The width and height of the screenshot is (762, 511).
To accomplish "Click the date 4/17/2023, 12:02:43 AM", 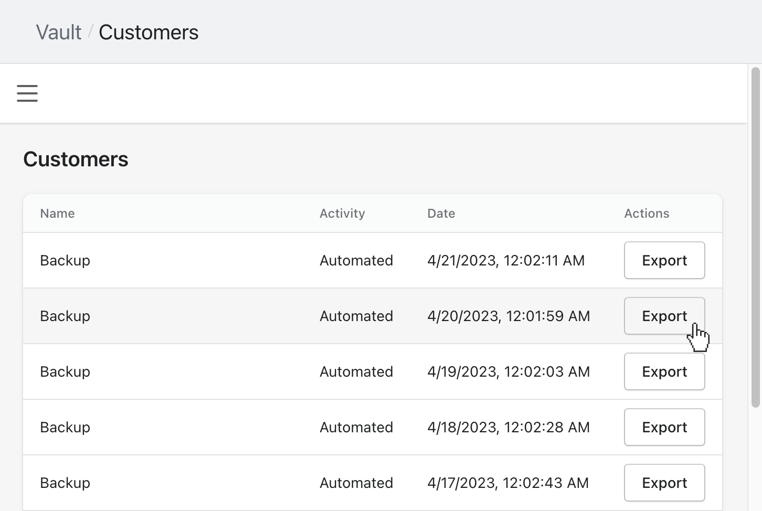I will point(507,483).
